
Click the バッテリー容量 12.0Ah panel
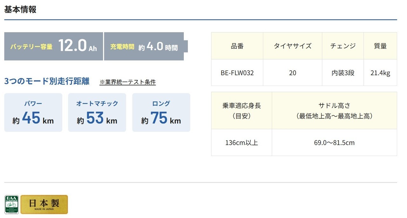click(x=53, y=46)
